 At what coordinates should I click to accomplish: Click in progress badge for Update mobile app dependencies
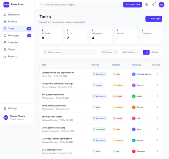(99, 74)
